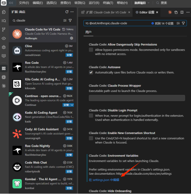Install the Kombai extension

[69, 188]
